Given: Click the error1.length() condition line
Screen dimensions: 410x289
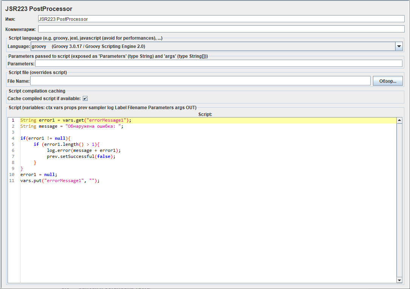Looking at the screenshot, I should pos(67,144).
